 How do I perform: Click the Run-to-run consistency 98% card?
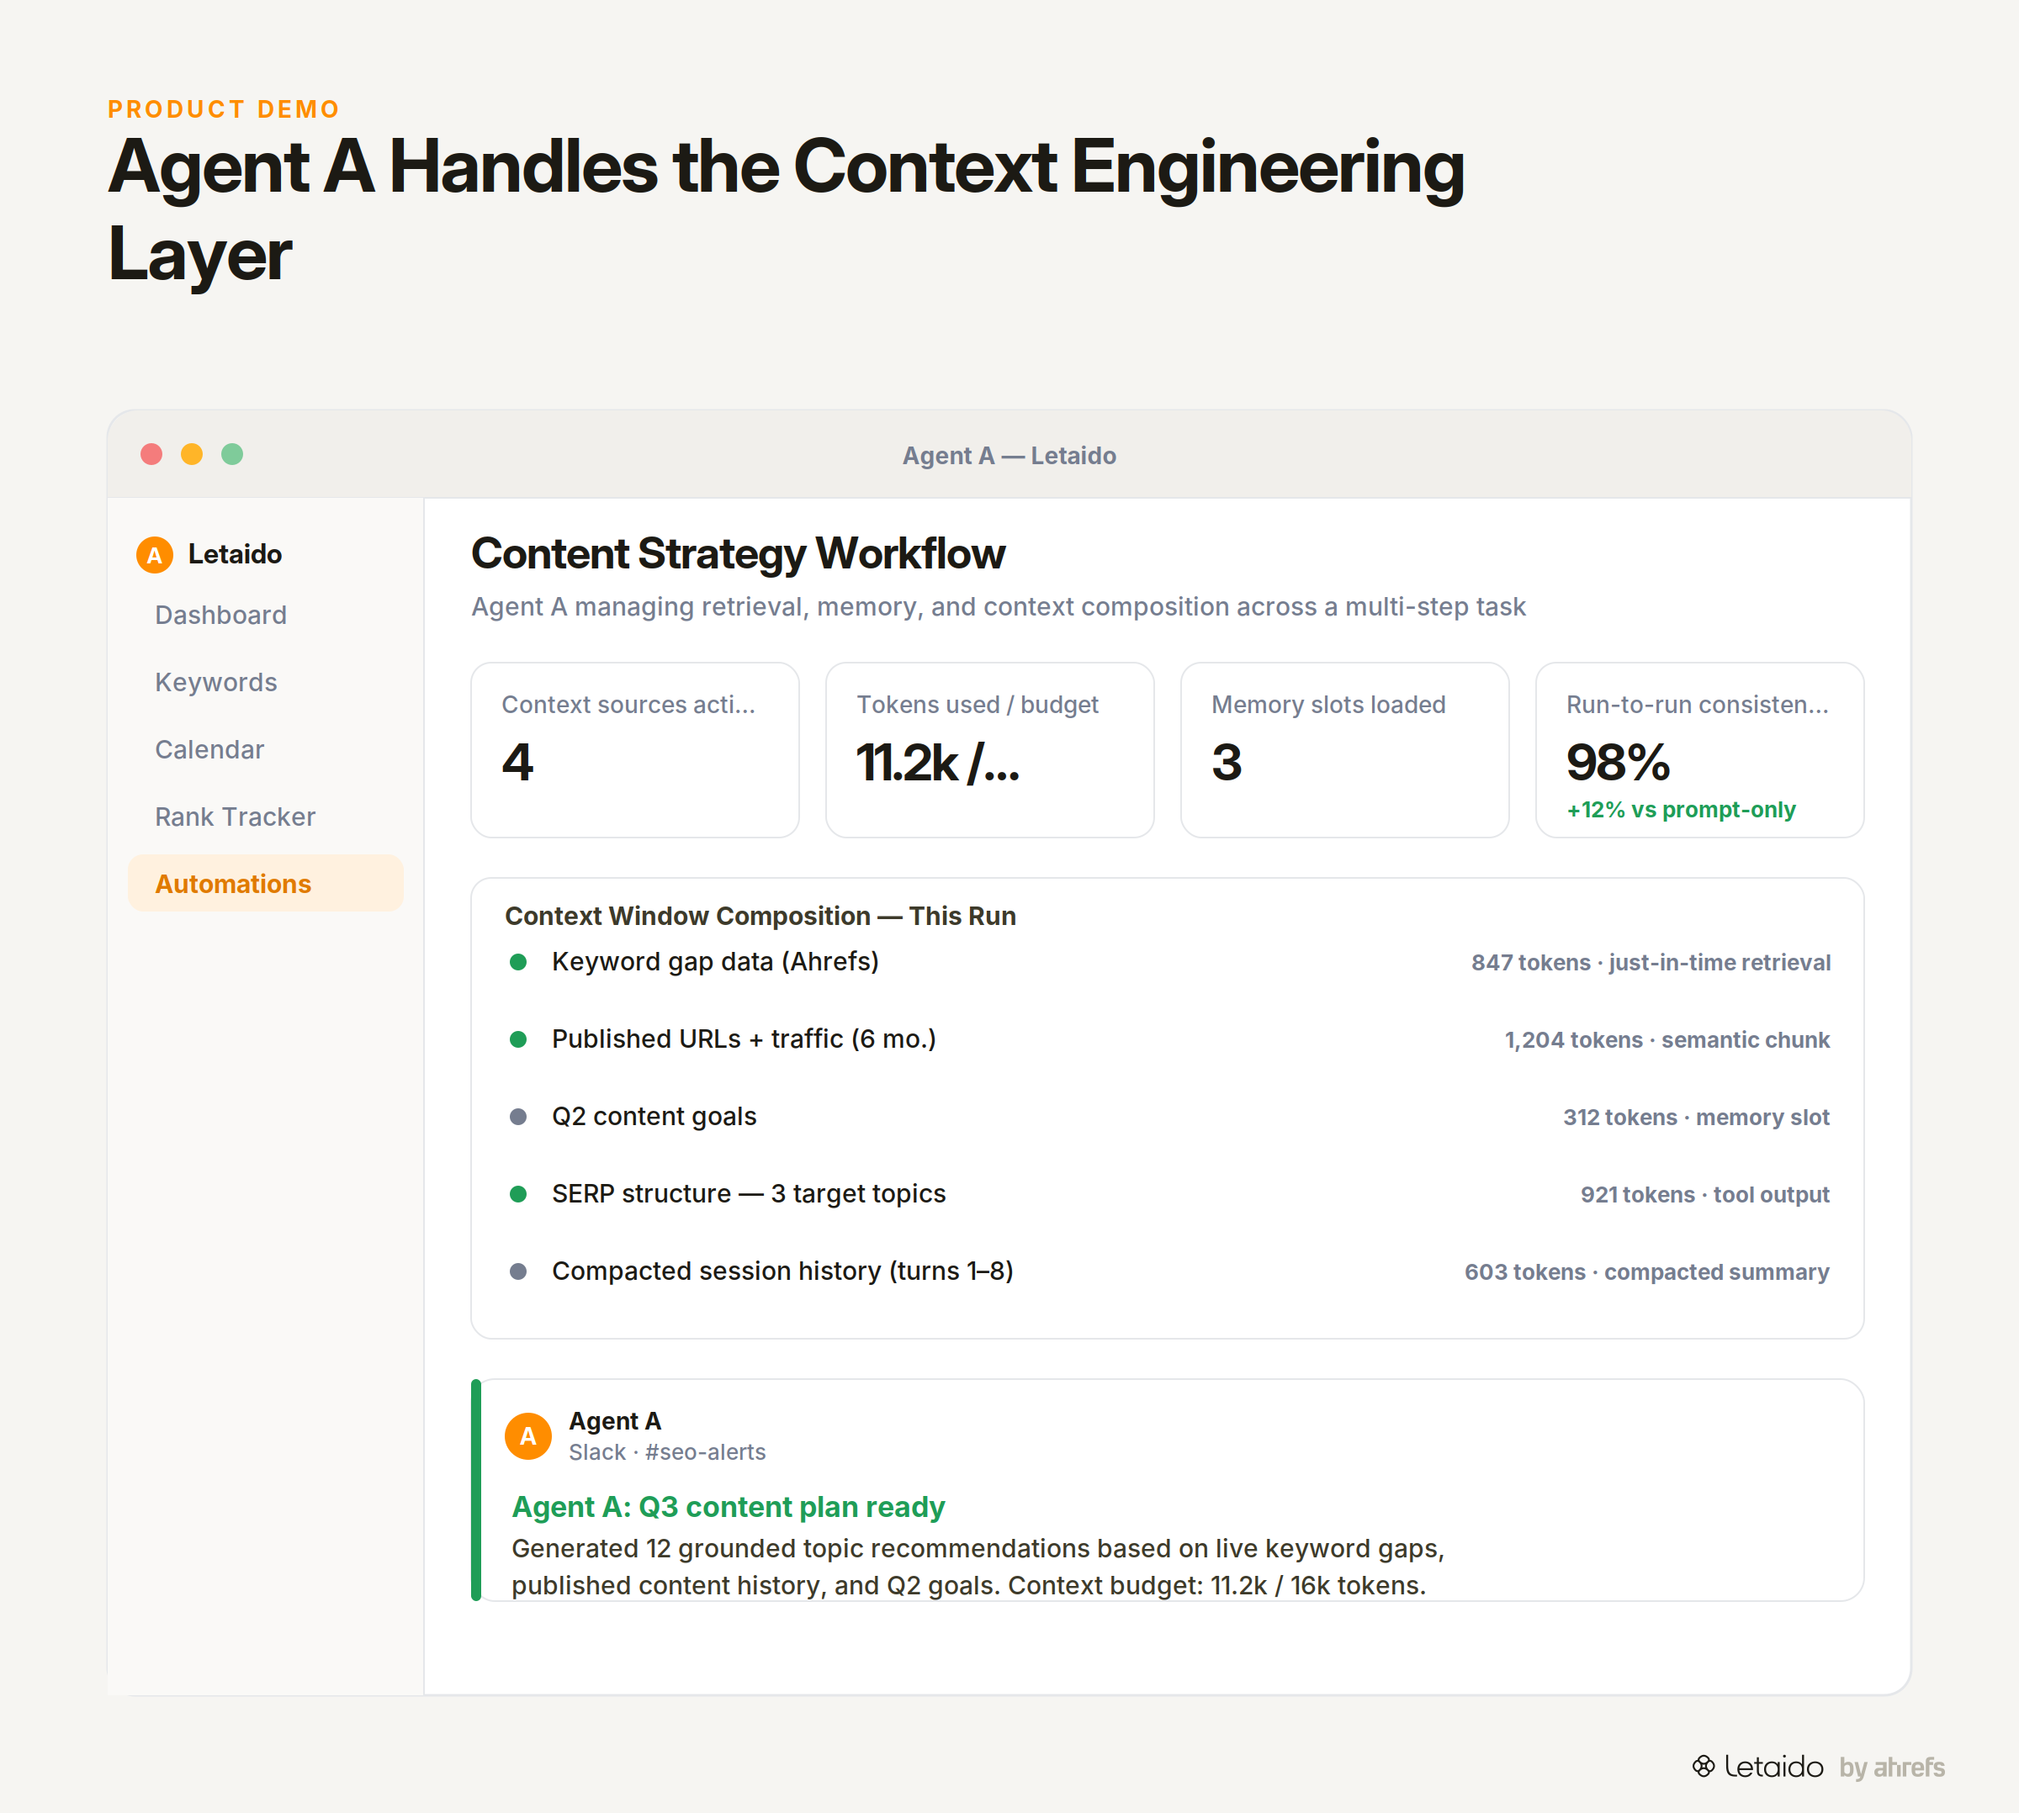tap(1699, 750)
